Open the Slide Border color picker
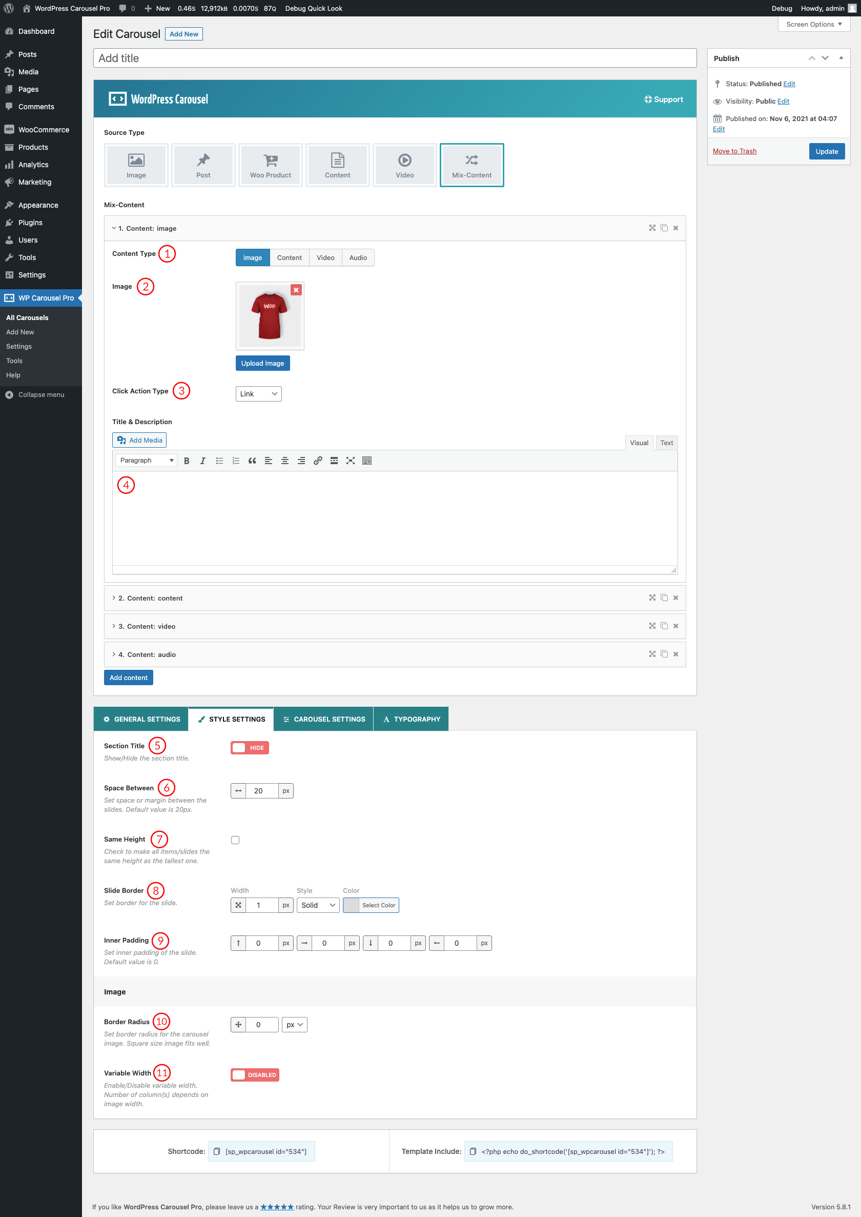The image size is (861, 1217). coord(371,905)
